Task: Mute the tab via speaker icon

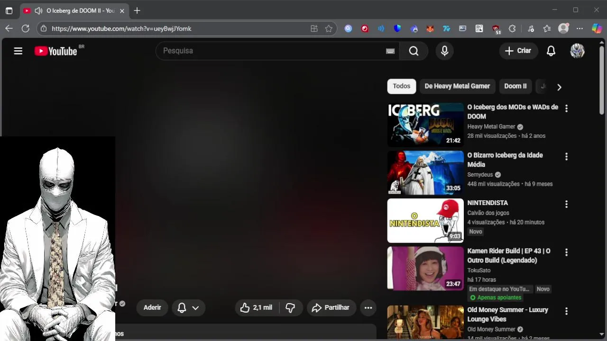Action: [x=38, y=10]
